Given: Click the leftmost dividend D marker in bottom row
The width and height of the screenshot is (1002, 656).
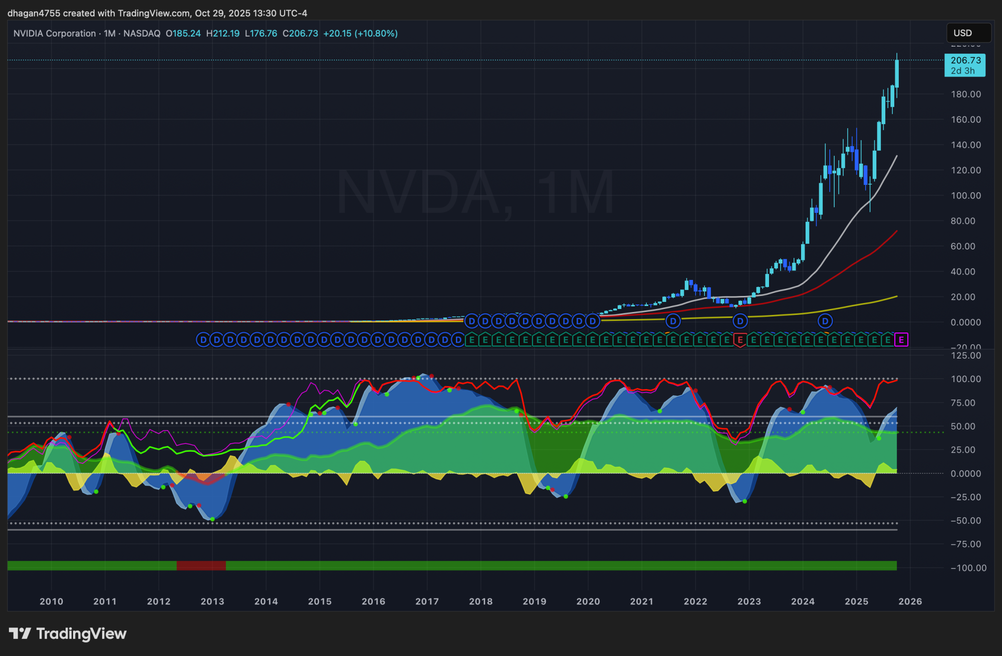Looking at the screenshot, I should pyautogui.click(x=203, y=340).
